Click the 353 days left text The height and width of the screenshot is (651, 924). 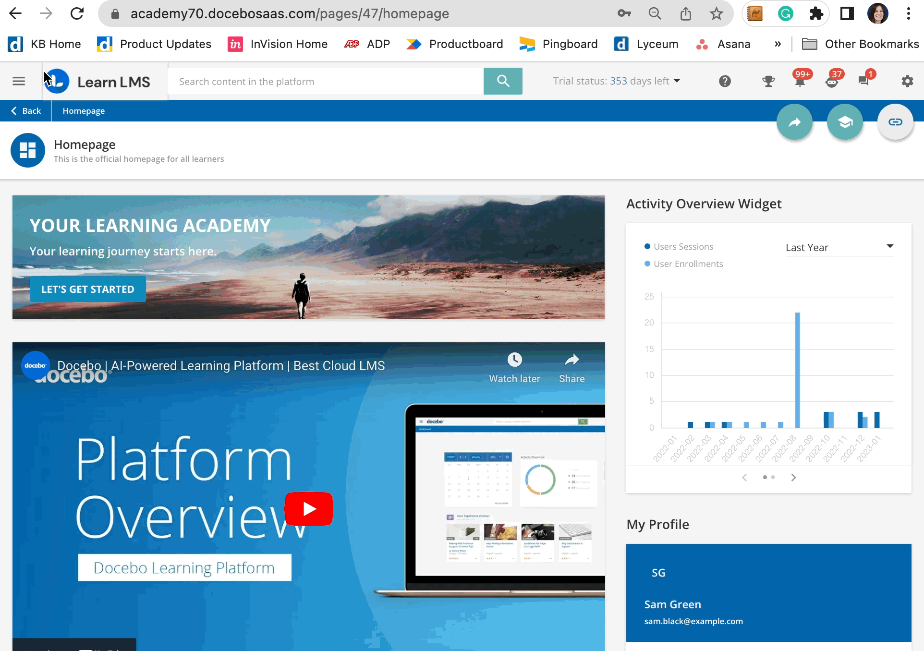point(639,81)
